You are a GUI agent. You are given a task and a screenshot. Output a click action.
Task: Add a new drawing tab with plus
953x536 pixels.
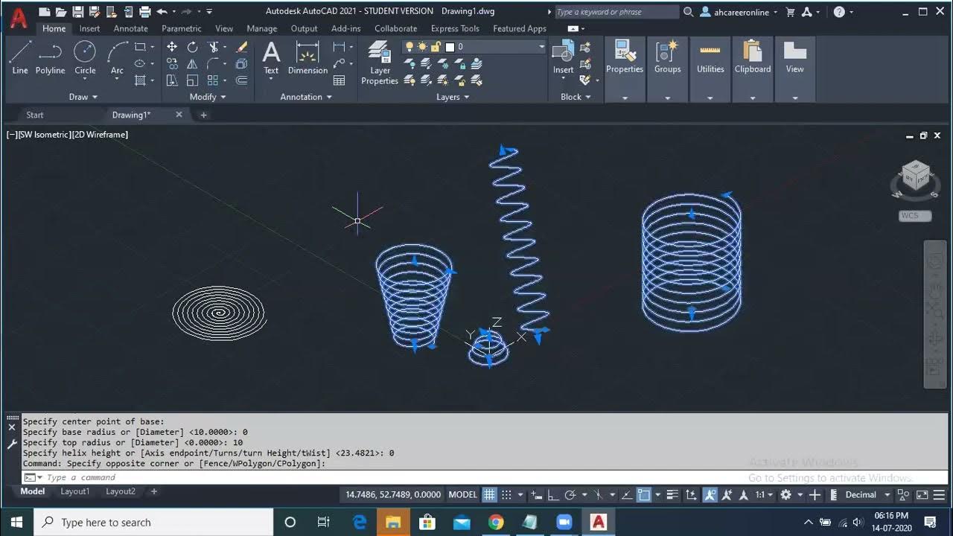click(203, 115)
